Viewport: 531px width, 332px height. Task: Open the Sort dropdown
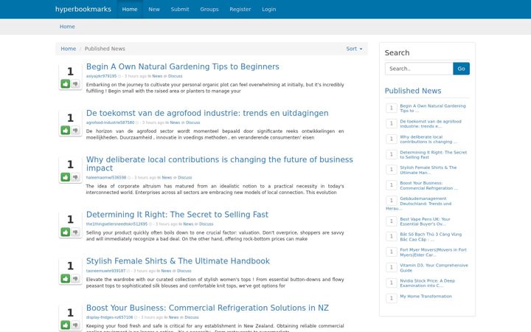354,49
